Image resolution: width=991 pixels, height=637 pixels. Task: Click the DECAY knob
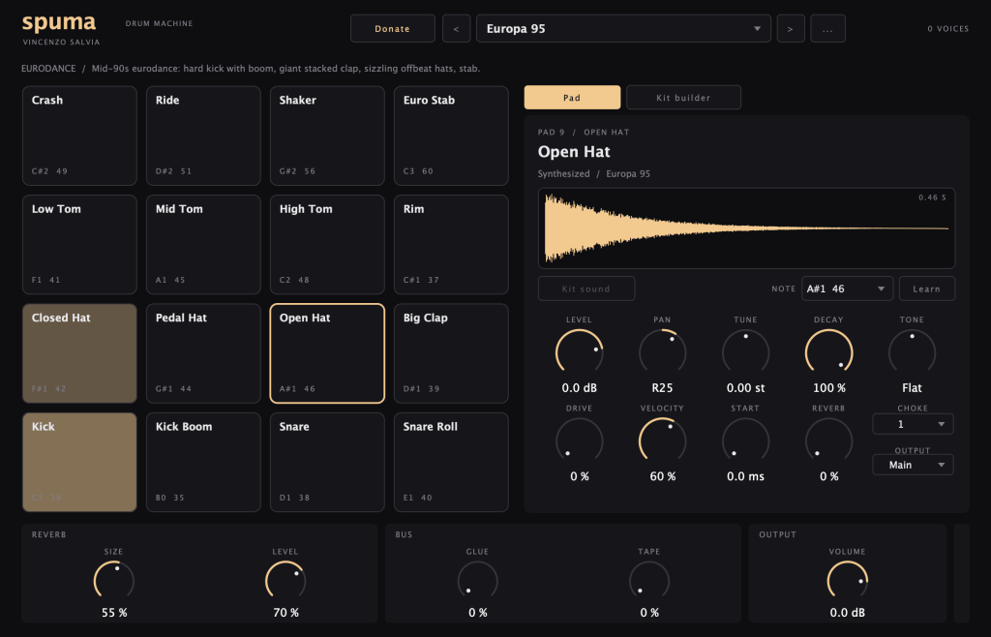[828, 352]
